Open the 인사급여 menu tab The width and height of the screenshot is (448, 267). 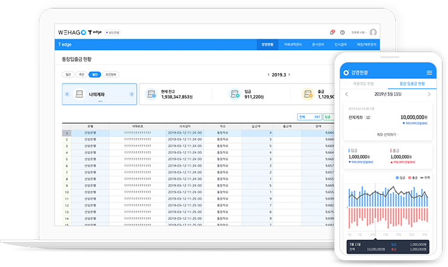[342, 44]
